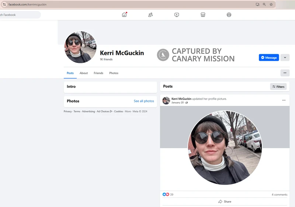Viewport: 295px width, 207px height.
Task: Bookmark this page with the star icon
Action: [271, 4]
